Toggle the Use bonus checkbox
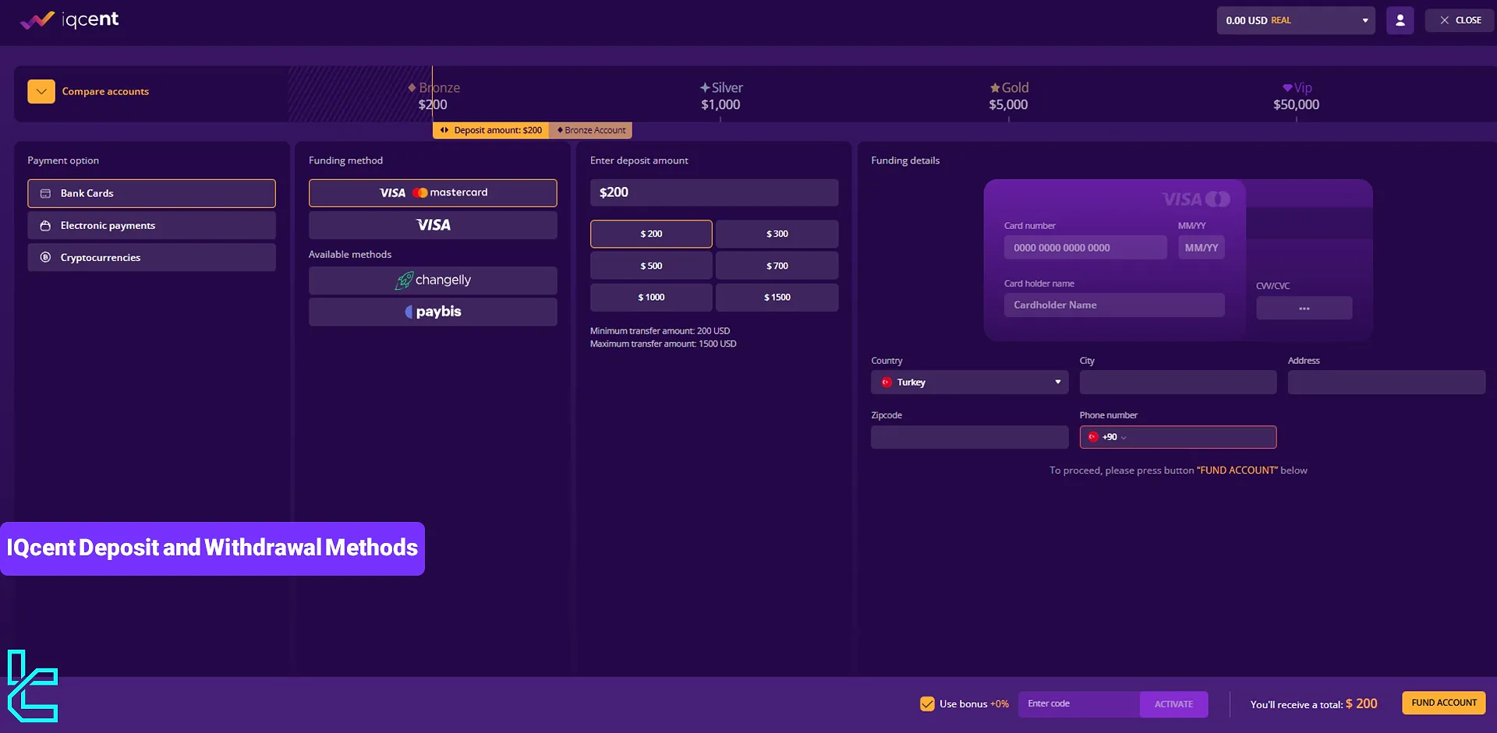1497x733 pixels. 927,704
